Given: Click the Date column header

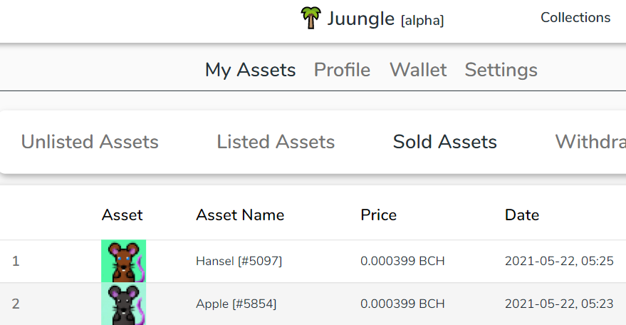Looking at the screenshot, I should tap(522, 215).
